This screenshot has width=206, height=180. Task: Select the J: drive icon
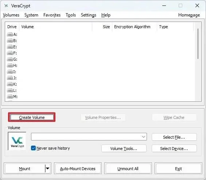pyautogui.click(x=10, y=78)
